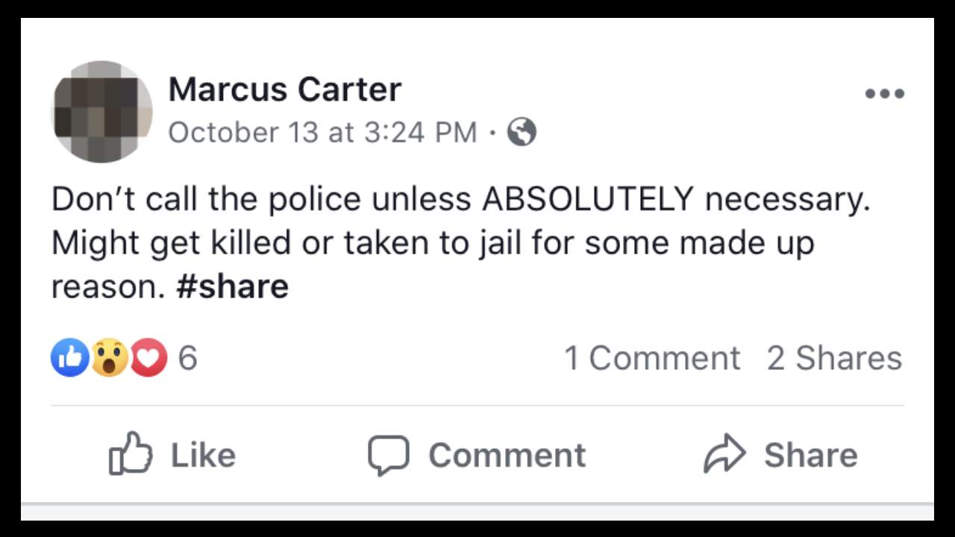This screenshot has height=537, width=955.
Task: Click the thumbs-up outline icon beside Like
Action: [x=131, y=453]
